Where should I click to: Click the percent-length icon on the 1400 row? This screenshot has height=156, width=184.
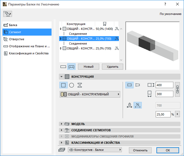[x=117, y=29]
